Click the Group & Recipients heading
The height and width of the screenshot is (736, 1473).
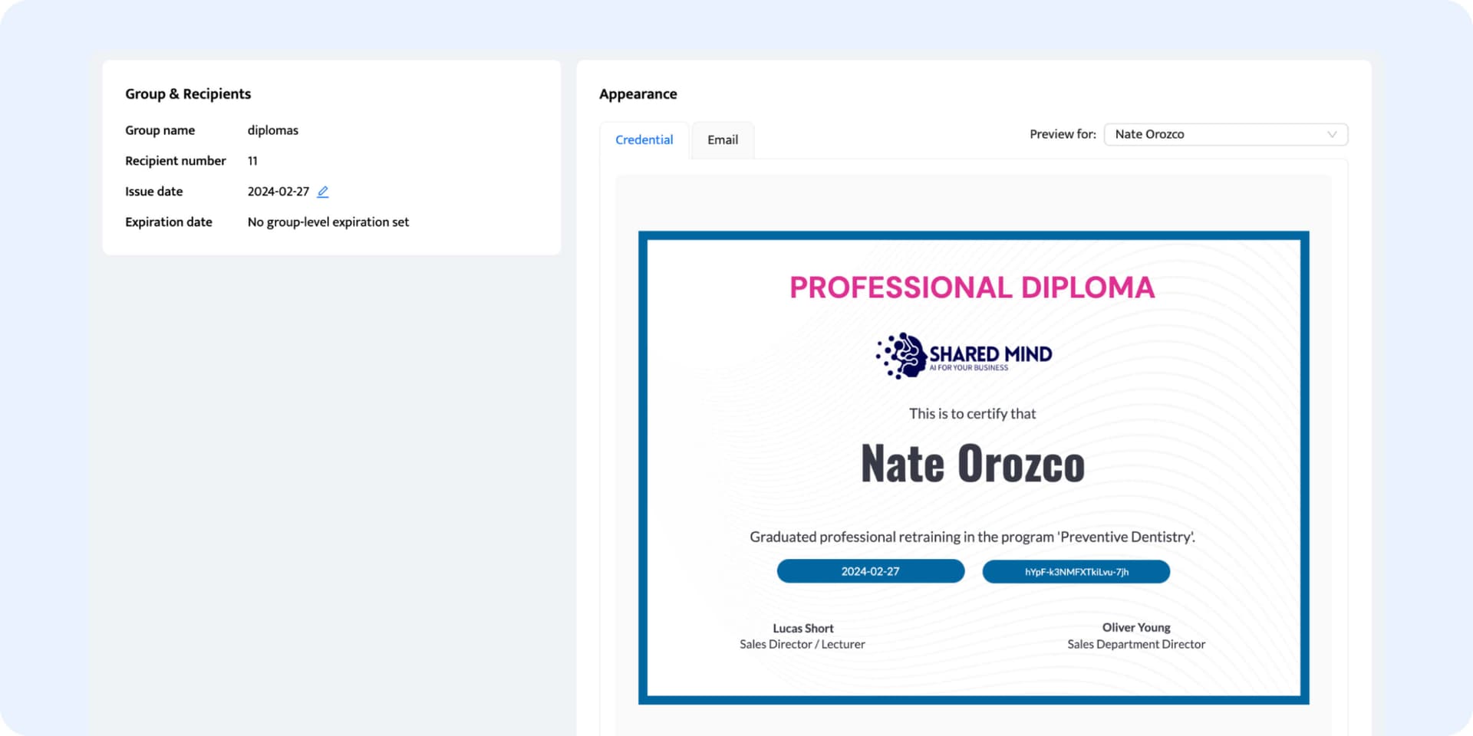pos(188,94)
